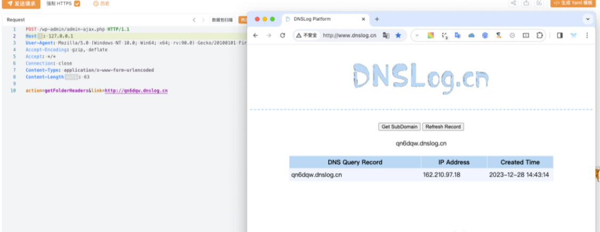Click the Content-Length 63 header line
The height and width of the screenshot is (232, 600).
click(x=58, y=77)
